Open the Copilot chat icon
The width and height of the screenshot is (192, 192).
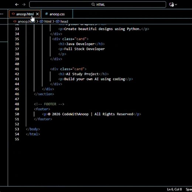pyautogui.click(x=172, y=4)
